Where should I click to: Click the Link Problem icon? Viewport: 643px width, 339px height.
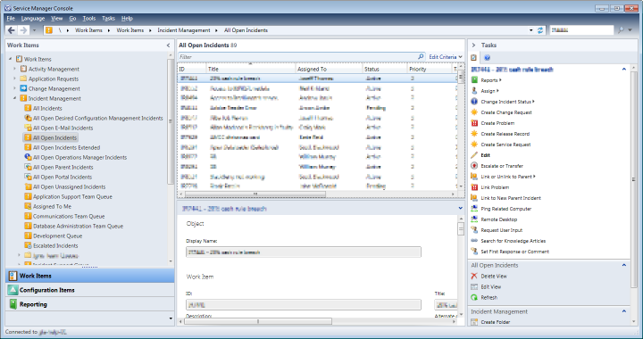pos(474,187)
